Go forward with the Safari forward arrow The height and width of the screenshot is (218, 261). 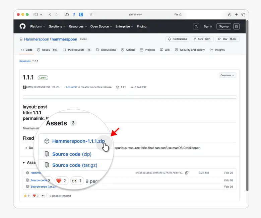[x=57, y=14]
